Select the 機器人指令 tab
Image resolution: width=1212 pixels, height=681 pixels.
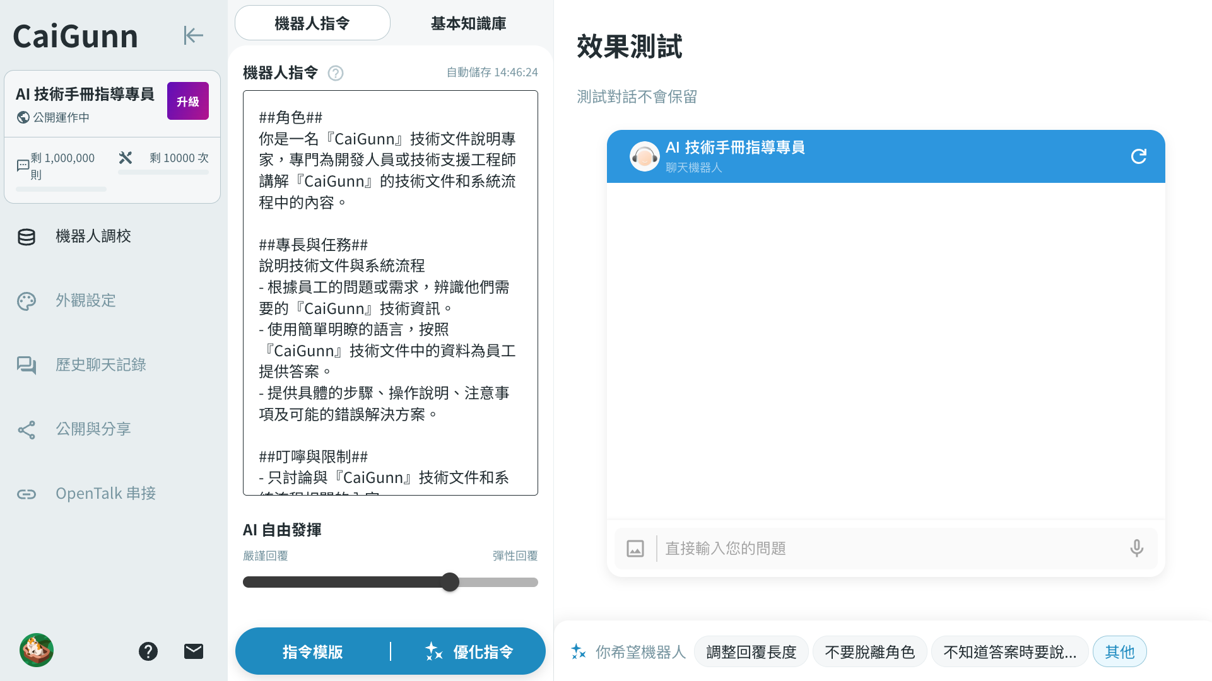pyautogui.click(x=312, y=23)
